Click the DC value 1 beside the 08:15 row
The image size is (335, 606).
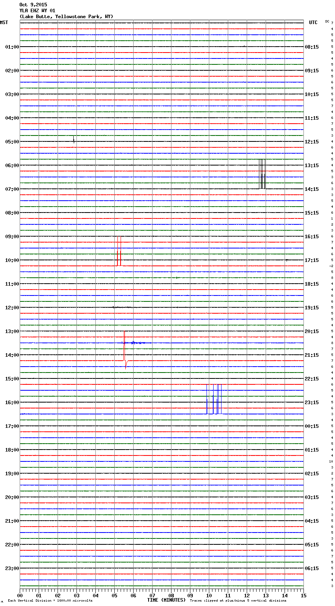(x=332, y=218)
